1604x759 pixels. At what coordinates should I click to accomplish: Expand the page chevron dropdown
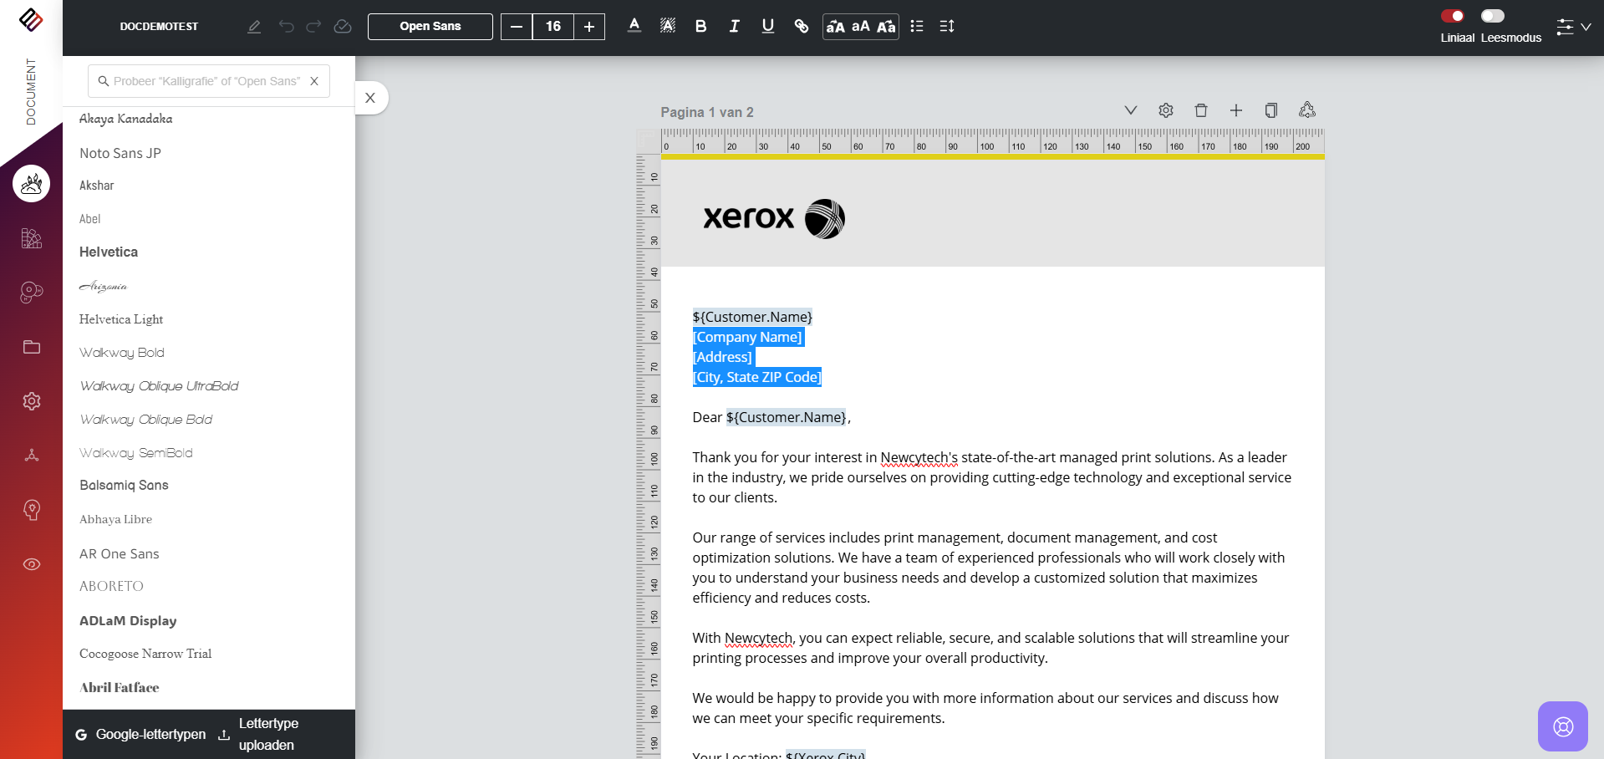pos(1130,110)
